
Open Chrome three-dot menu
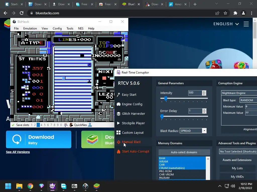(251, 13)
